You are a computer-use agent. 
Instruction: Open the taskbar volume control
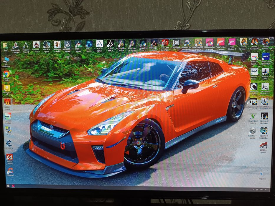pos(257,190)
